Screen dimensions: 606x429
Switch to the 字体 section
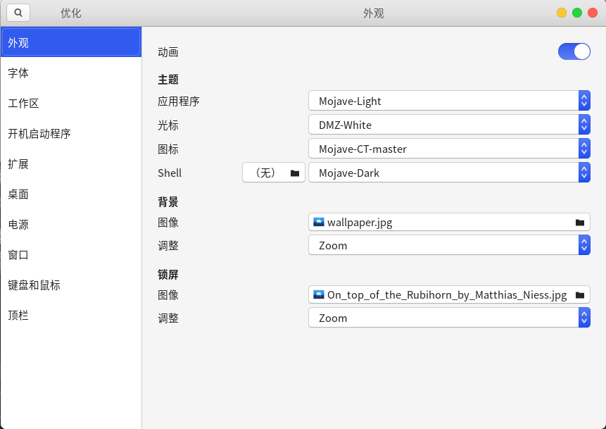(x=70, y=73)
